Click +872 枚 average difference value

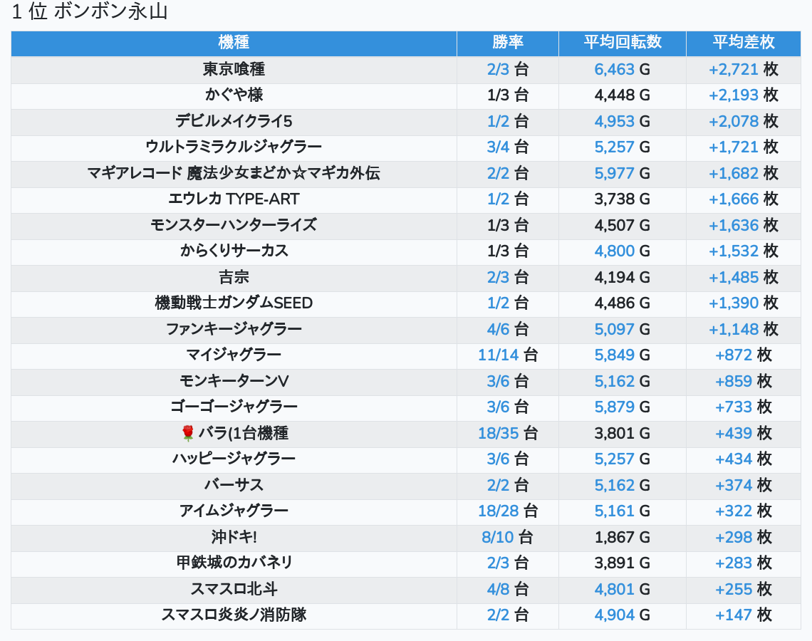[x=743, y=355]
